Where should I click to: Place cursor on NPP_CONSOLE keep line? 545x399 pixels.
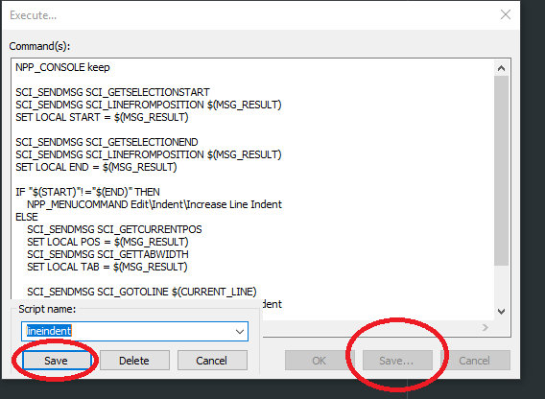pos(62,67)
